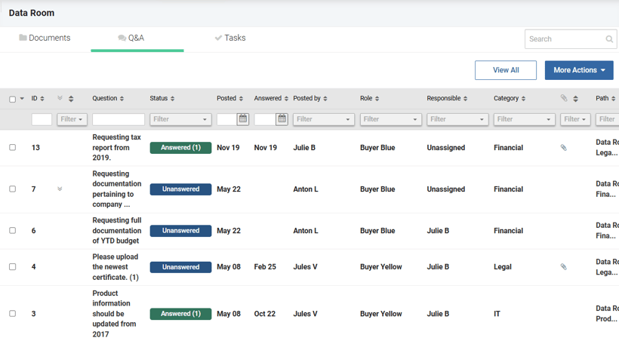Open the Answered date calendar picker

coord(282,119)
